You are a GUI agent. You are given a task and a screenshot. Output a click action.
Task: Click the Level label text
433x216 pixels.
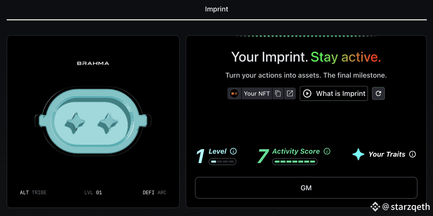coord(218,151)
